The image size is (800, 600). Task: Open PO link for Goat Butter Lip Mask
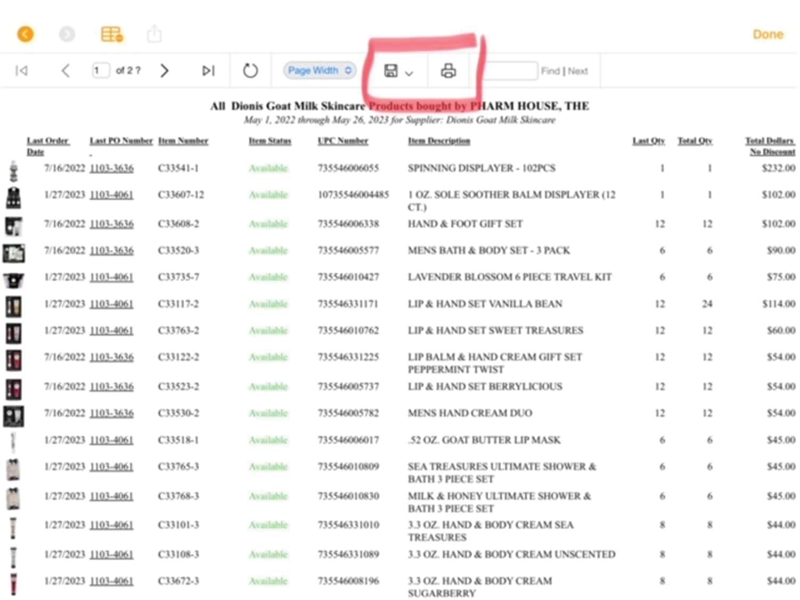click(x=111, y=440)
